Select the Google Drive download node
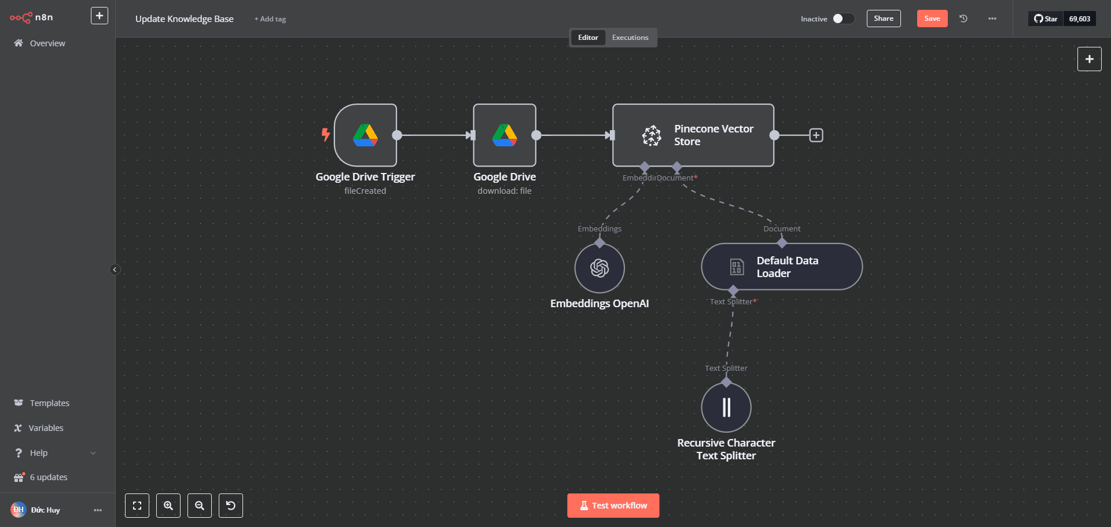The width and height of the screenshot is (1111, 527). tap(505, 135)
